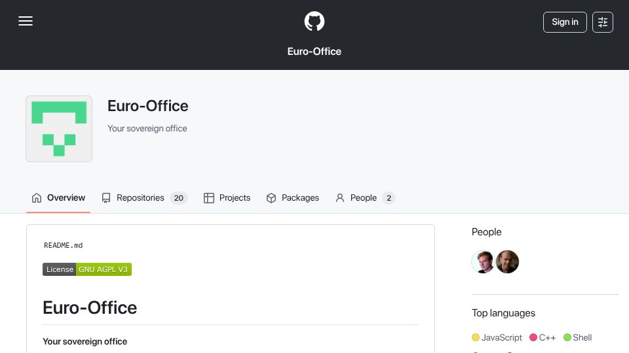
Task: Select the Overview tab
Action: (x=58, y=197)
